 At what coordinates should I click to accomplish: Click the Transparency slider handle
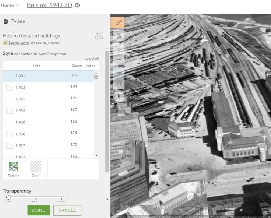point(8,198)
